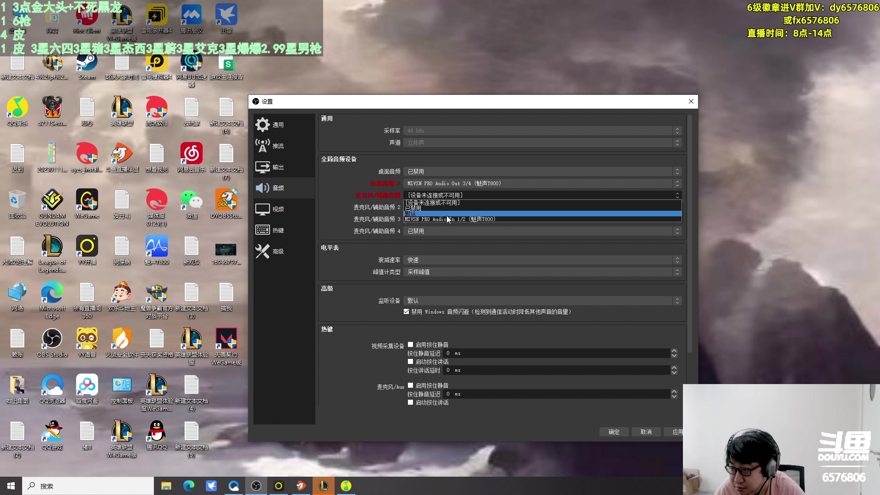Image resolution: width=880 pixels, height=495 pixels.
Task: Open the 采样率 dropdown
Action: 543,131
